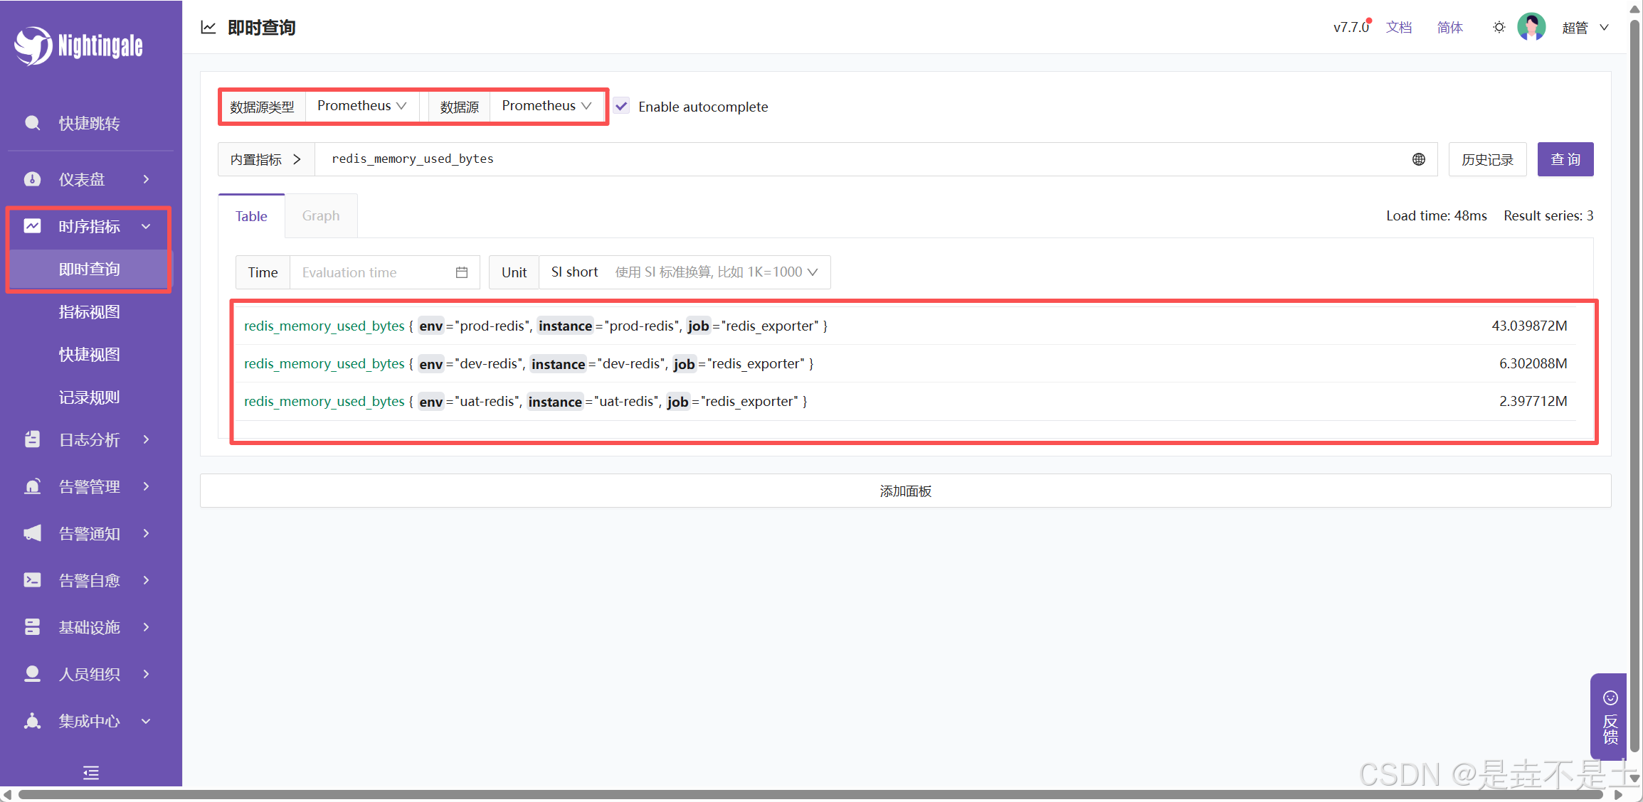Open 快捷跳转 quick jump search
Image resolution: width=1643 pixels, height=802 pixels.
click(x=89, y=123)
